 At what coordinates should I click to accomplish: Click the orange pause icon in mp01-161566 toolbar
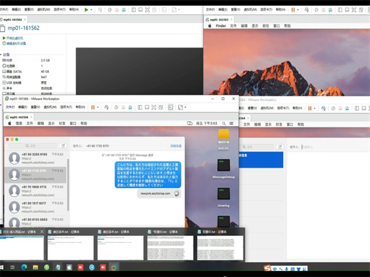(93, 107)
